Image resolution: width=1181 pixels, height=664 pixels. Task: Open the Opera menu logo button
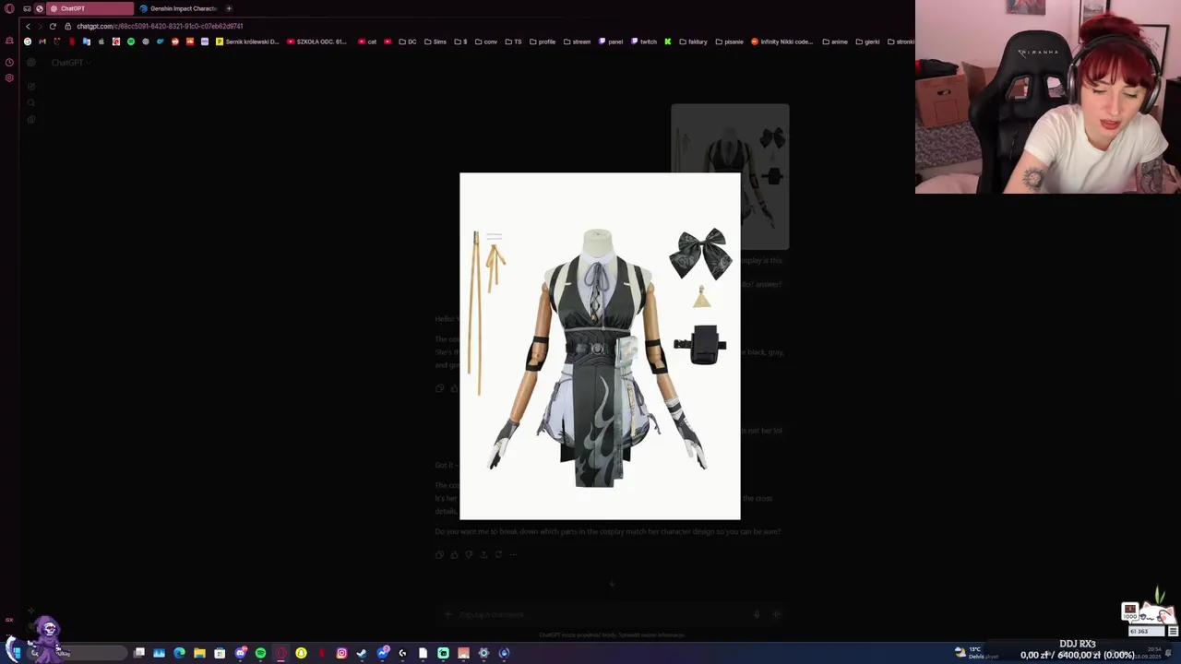click(9, 8)
